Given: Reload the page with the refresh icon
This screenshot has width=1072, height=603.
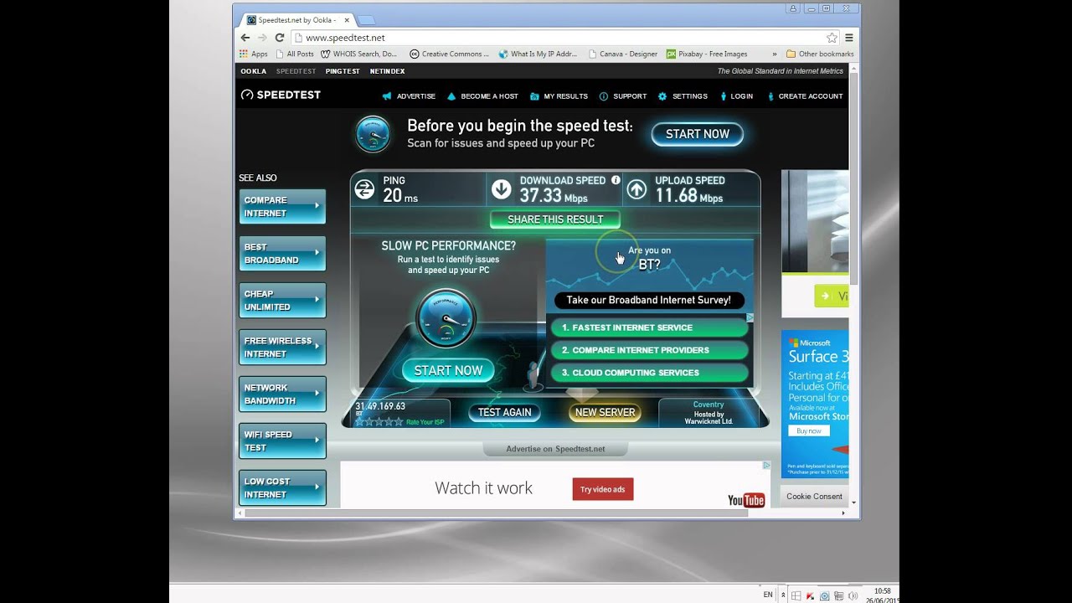Looking at the screenshot, I should pos(280,38).
